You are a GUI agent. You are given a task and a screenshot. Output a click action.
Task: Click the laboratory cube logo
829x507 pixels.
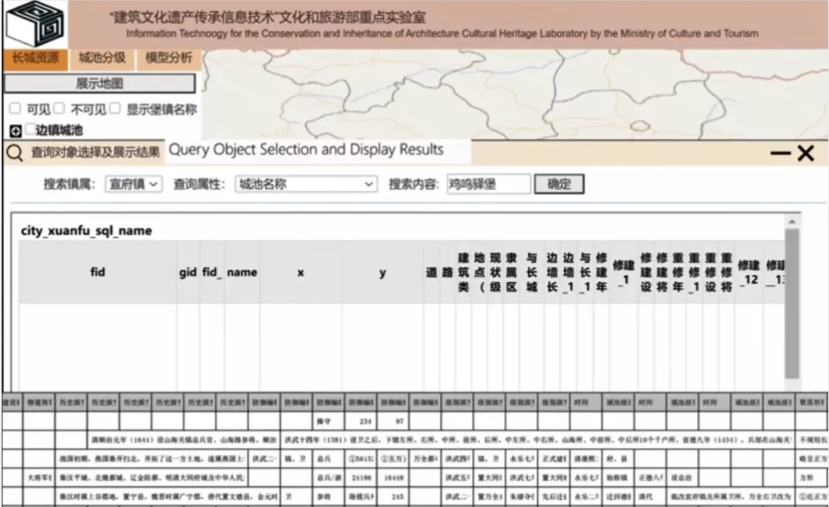point(34,25)
